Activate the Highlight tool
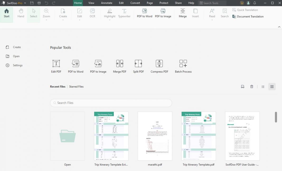Viewport: 282px width, 171px height. 109,13
